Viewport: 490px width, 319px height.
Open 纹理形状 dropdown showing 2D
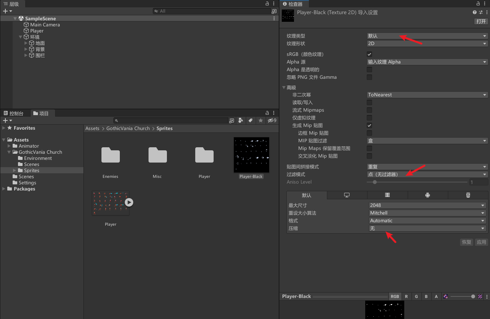[x=427, y=44]
